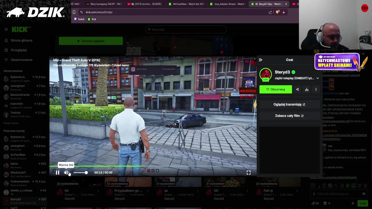372x209 pixels.
Task: Enter fullscreen on the clip player
Action: click(248, 173)
